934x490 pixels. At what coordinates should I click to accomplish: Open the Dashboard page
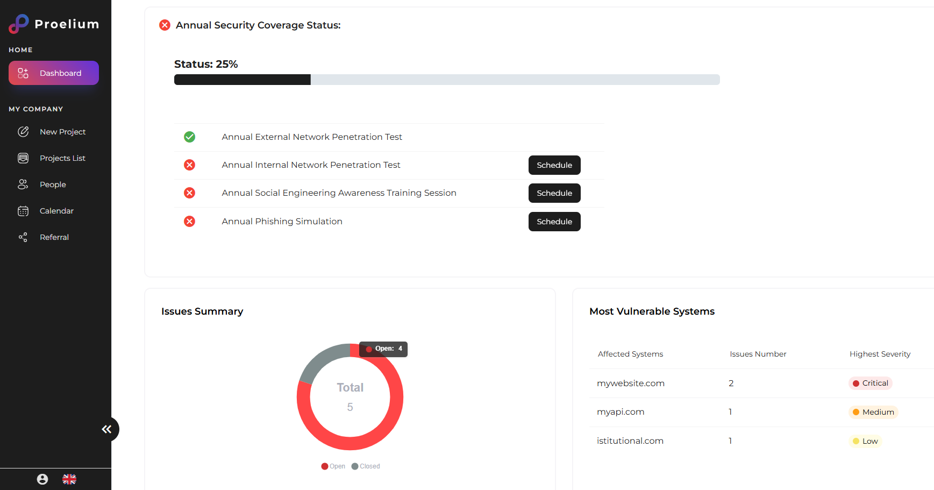point(54,73)
